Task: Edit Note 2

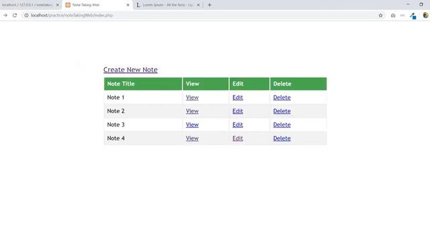Action: [238, 111]
